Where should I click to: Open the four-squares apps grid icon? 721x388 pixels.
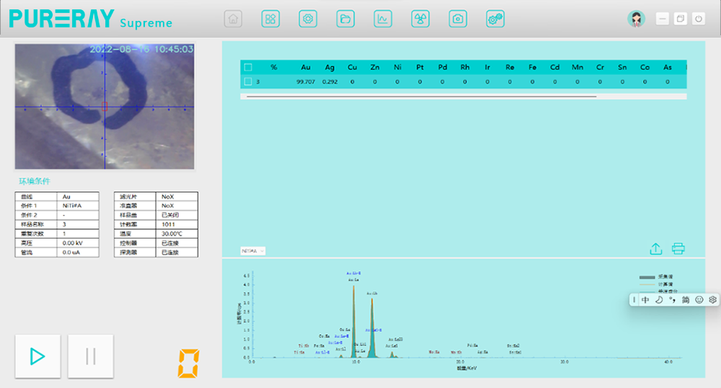pos(270,19)
